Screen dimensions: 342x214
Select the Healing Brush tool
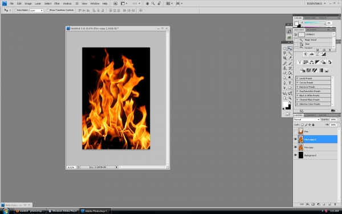click(284, 63)
